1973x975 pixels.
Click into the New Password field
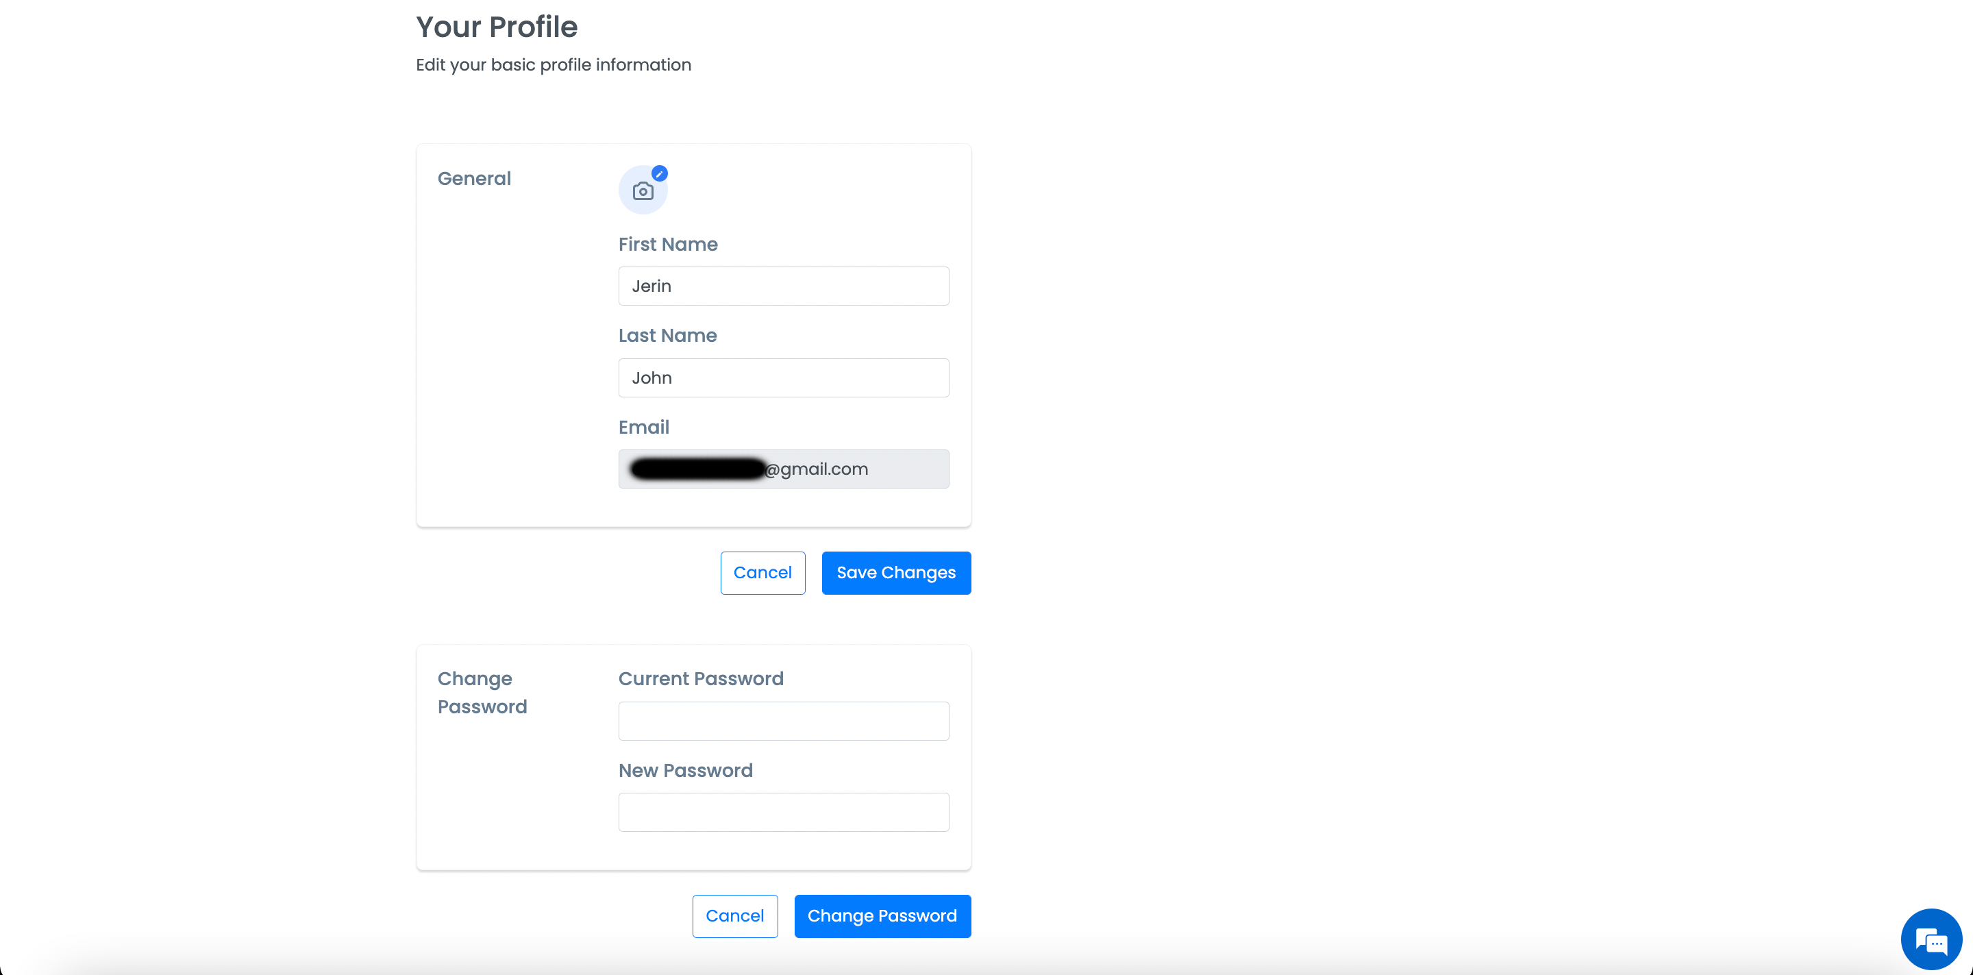[x=784, y=812]
